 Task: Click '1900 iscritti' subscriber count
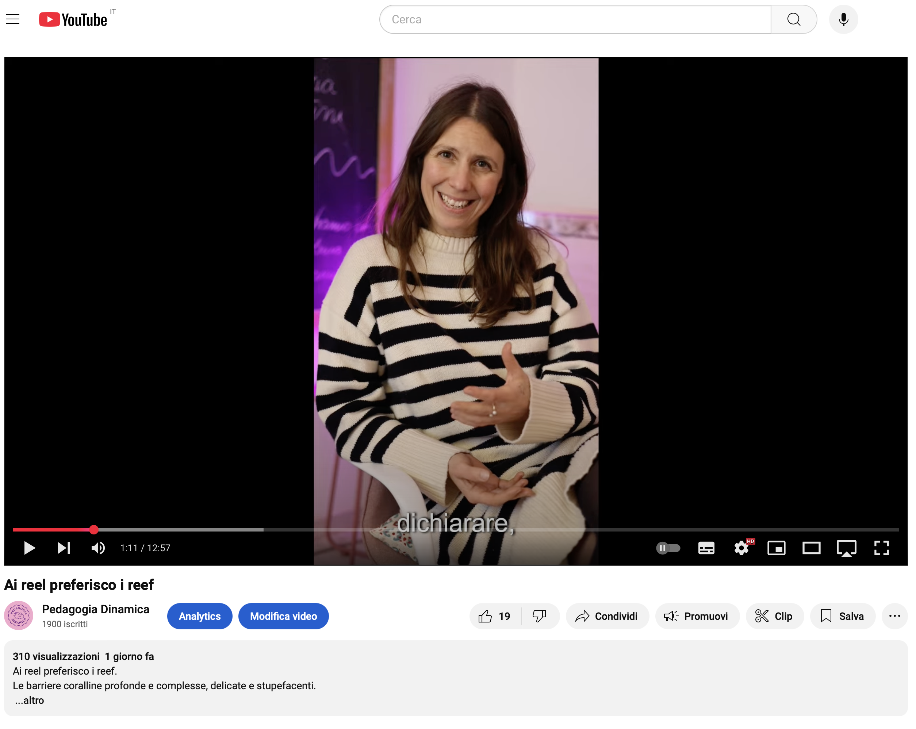tap(65, 624)
